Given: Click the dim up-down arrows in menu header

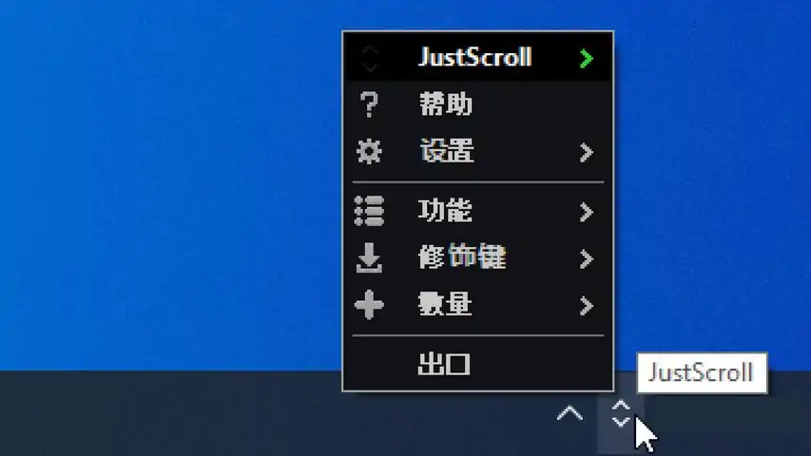Looking at the screenshot, I should pyautogui.click(x=370, y=58).
